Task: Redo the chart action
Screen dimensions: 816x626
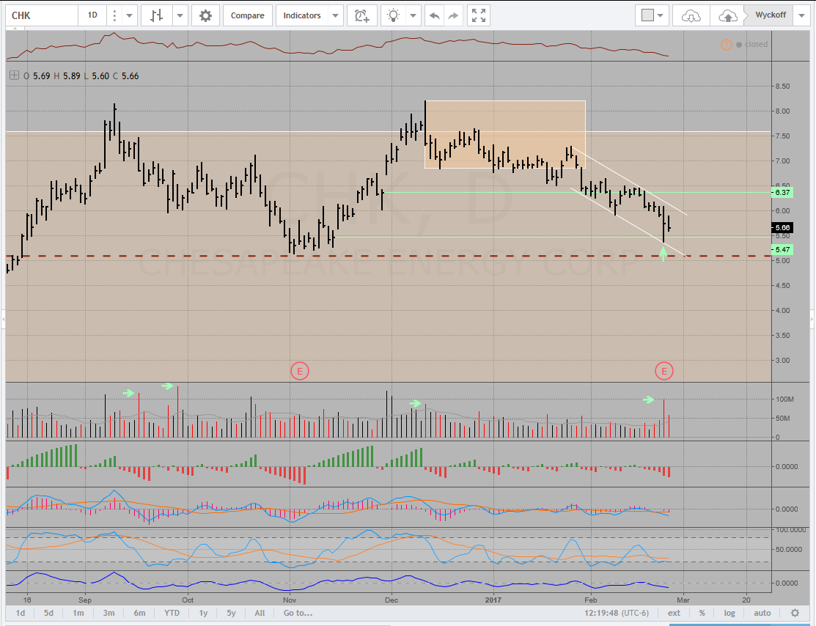Action: [454, 15]
